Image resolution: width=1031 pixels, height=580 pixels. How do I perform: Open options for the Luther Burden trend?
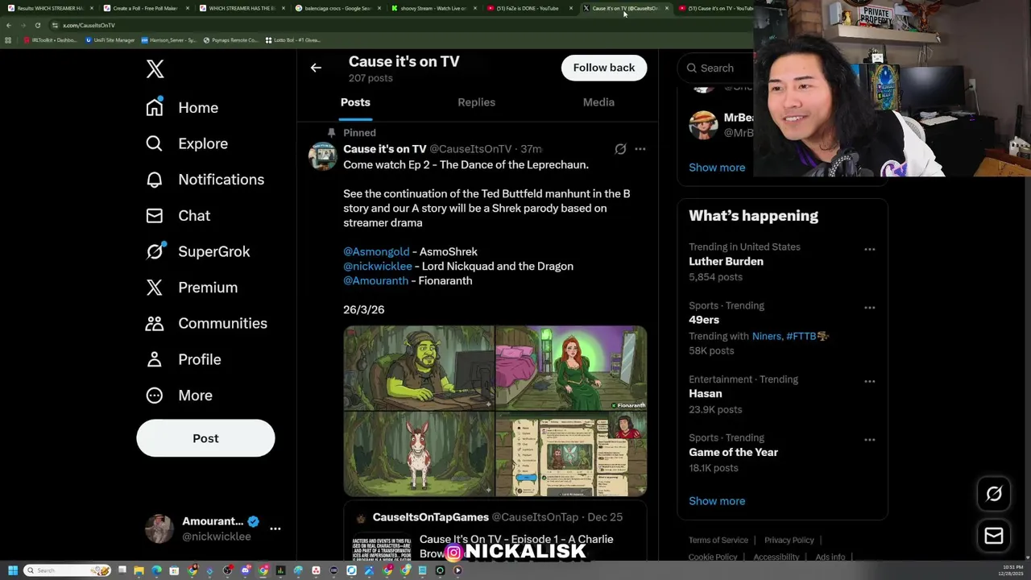coord(869,249)
